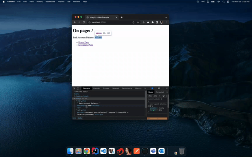Image resolution: width=252 pixels, height=157 pixels.
Task: Open DevTools settings gear
Action: click(x=159, y=88)
